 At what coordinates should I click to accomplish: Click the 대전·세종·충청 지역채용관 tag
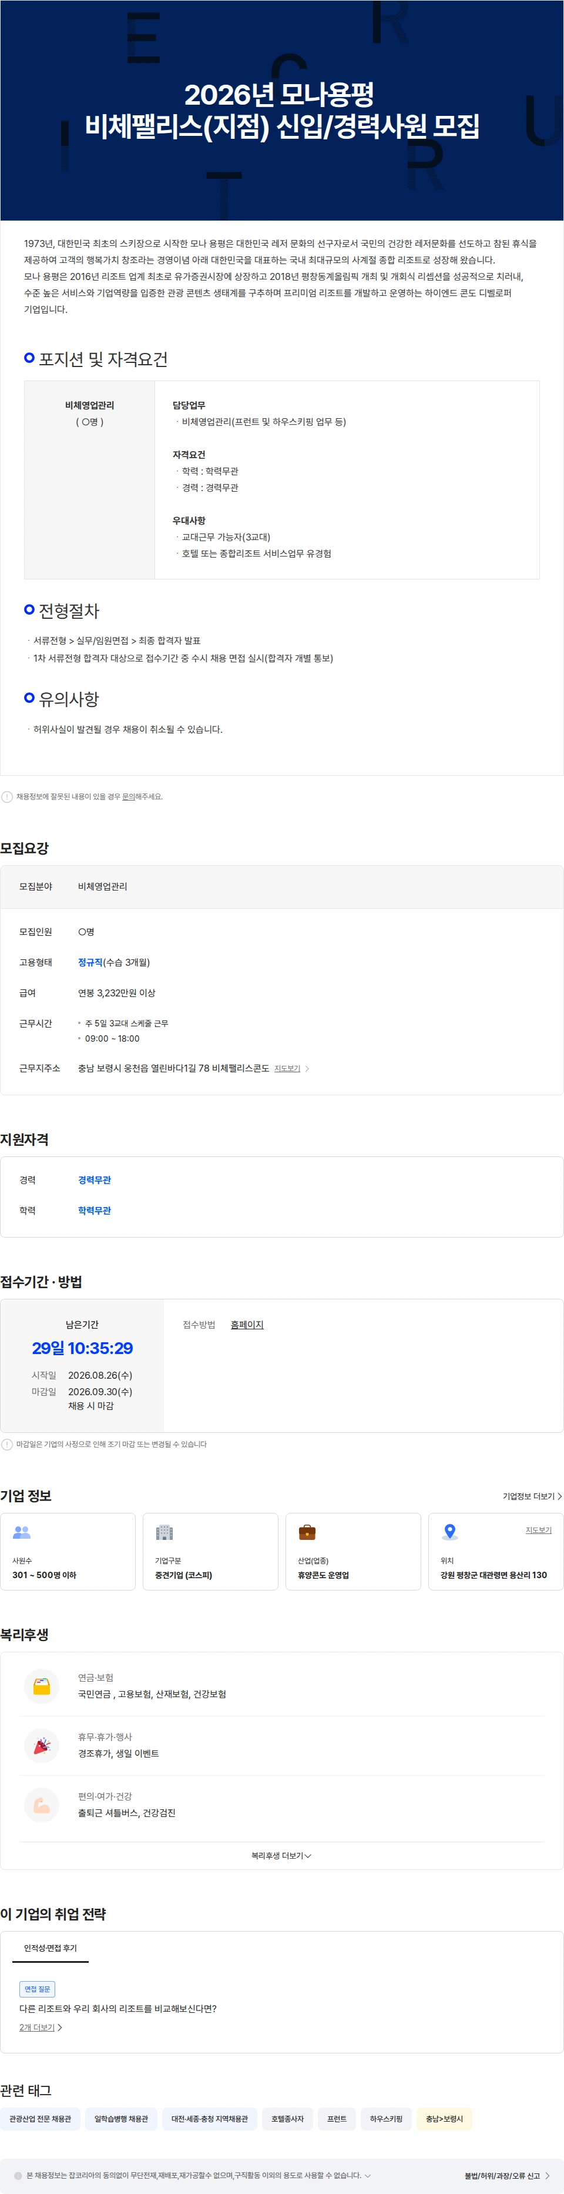click(x=209, y=2118)
